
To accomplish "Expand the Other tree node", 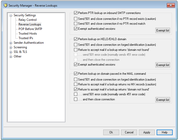I will [x=11, y=57].
